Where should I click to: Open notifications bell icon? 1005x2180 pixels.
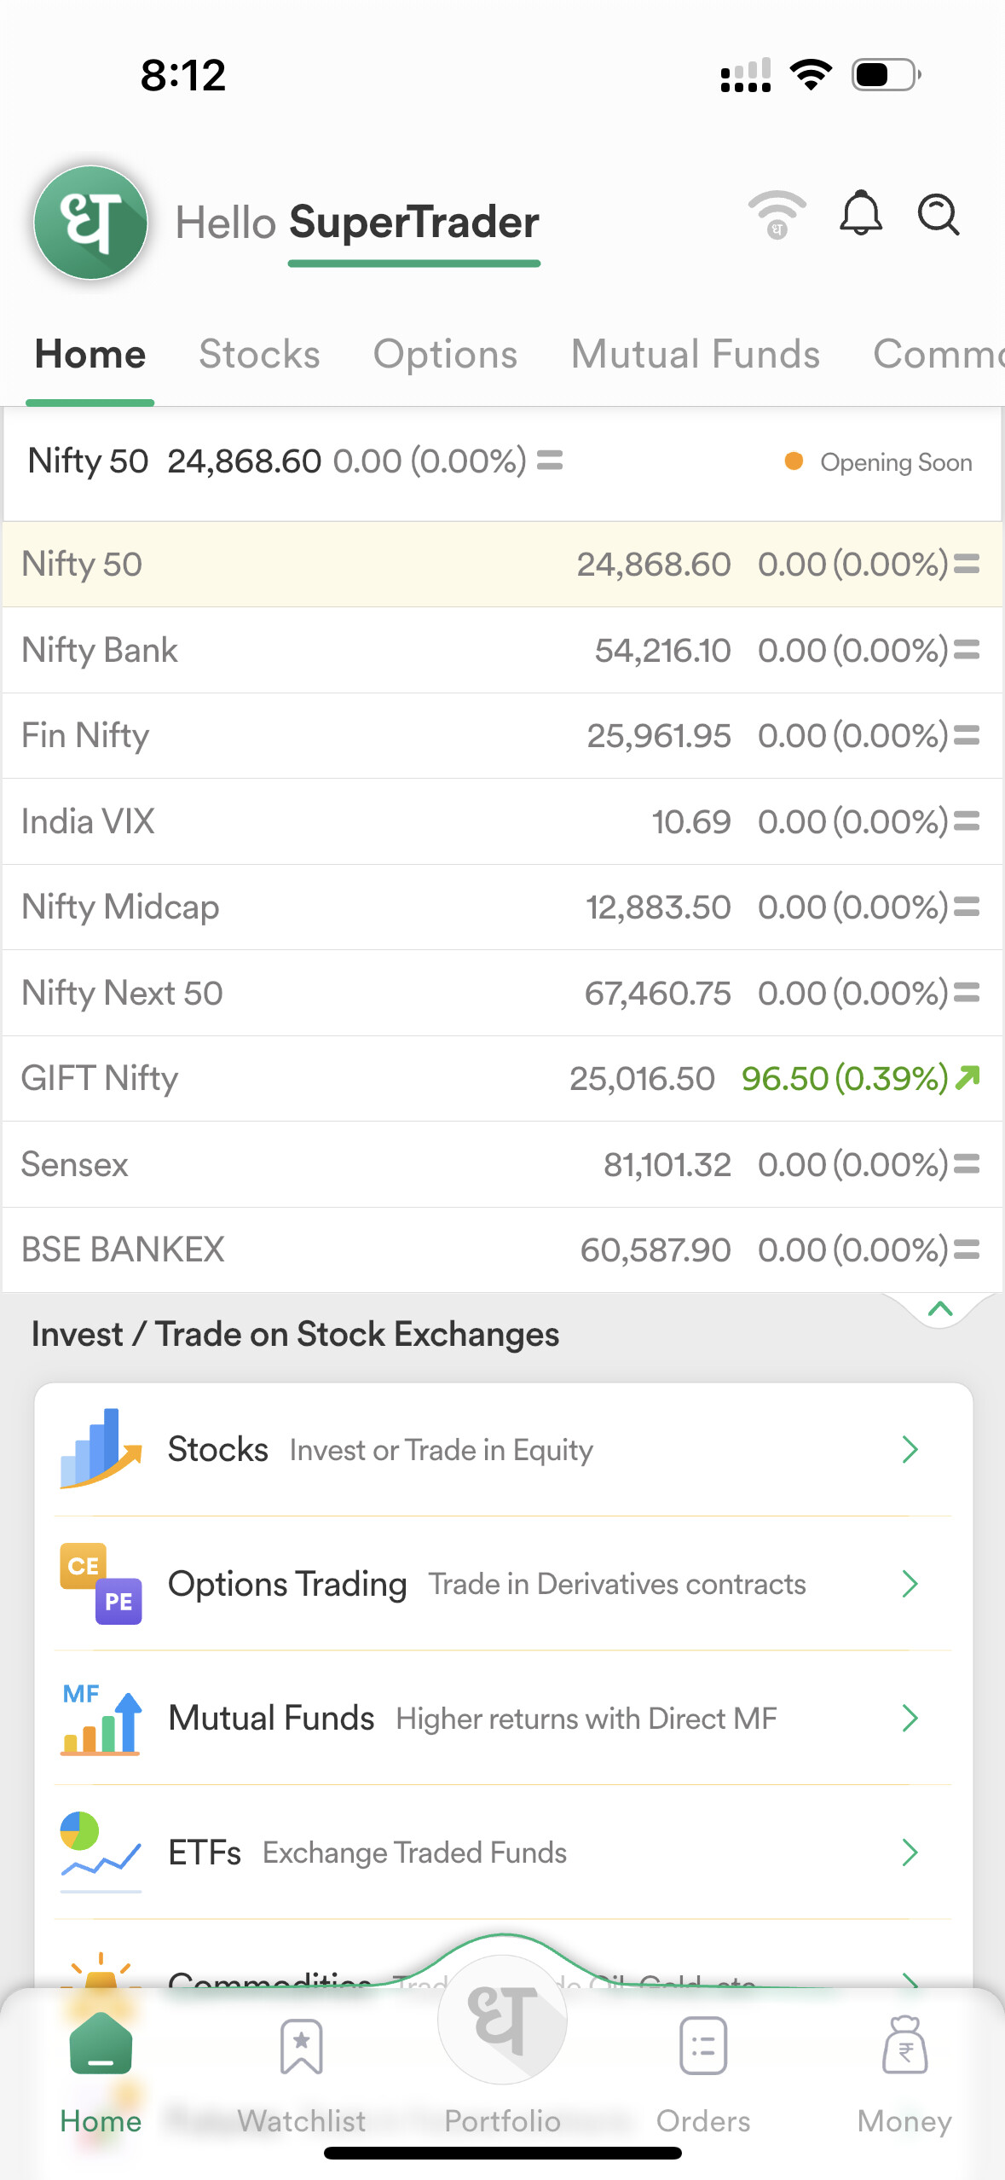861,213
